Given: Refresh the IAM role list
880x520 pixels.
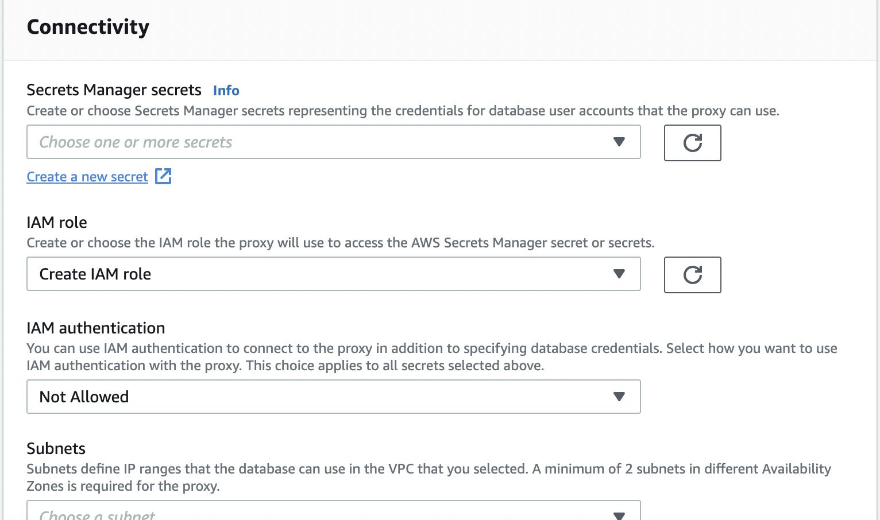Looking at the screenshot, I should coord(692,275).
